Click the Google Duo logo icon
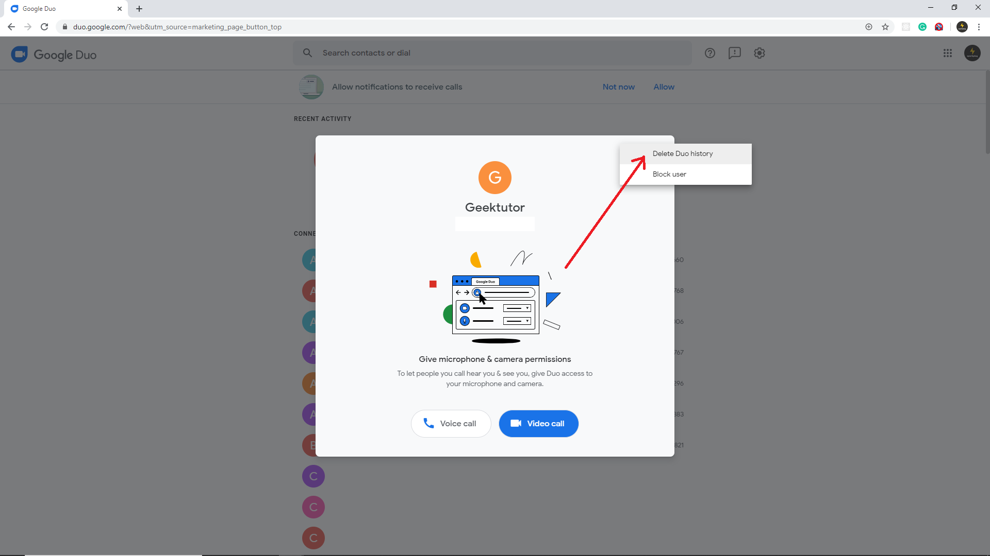The height and width of the screenshot is (556, 990). [20, 54]
